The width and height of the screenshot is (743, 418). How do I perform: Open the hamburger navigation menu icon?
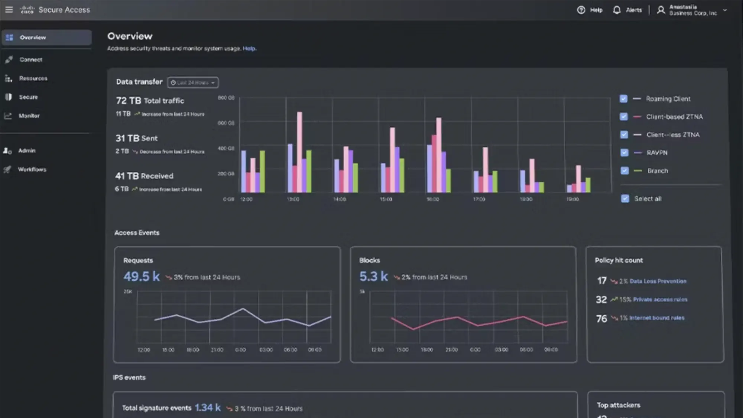[x=9, y=10]
